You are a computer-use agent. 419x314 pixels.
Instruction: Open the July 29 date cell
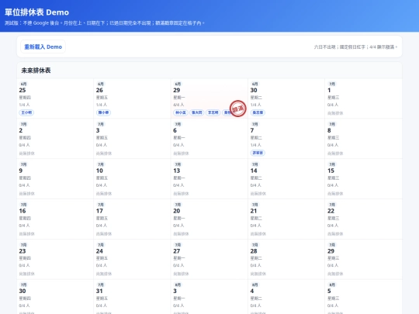pyautogui.click(x=363, y=259)
